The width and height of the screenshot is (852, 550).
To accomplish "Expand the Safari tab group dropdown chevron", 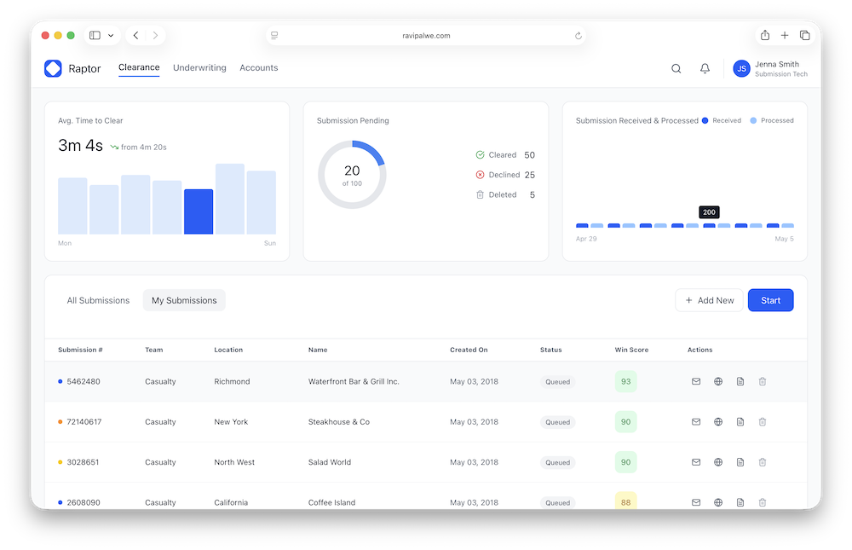I will (110, 35).
